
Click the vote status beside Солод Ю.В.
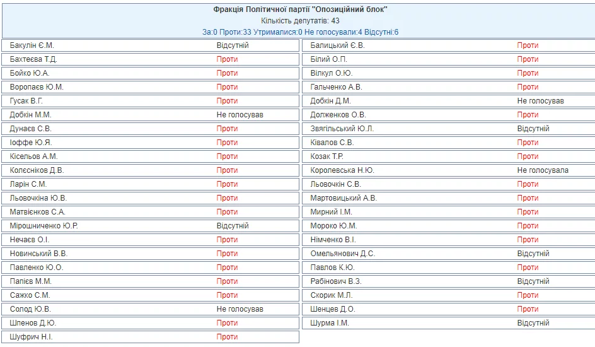pos(240,309)
